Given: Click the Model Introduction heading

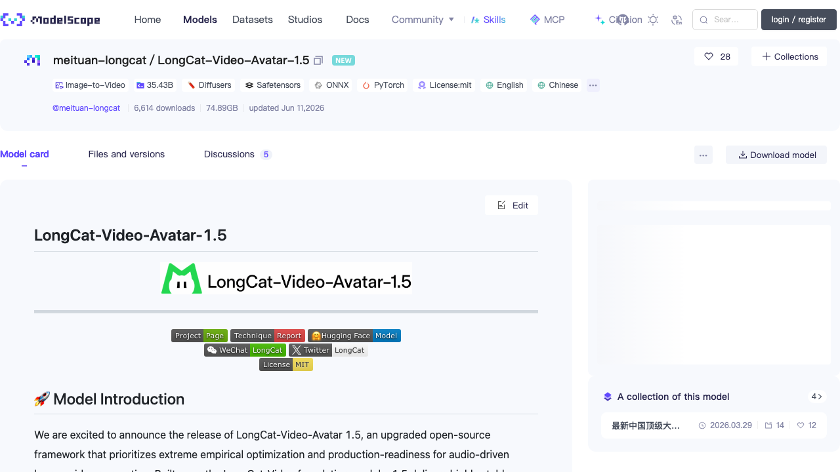Looking at the screenshot, I should (x=109, y=399).
